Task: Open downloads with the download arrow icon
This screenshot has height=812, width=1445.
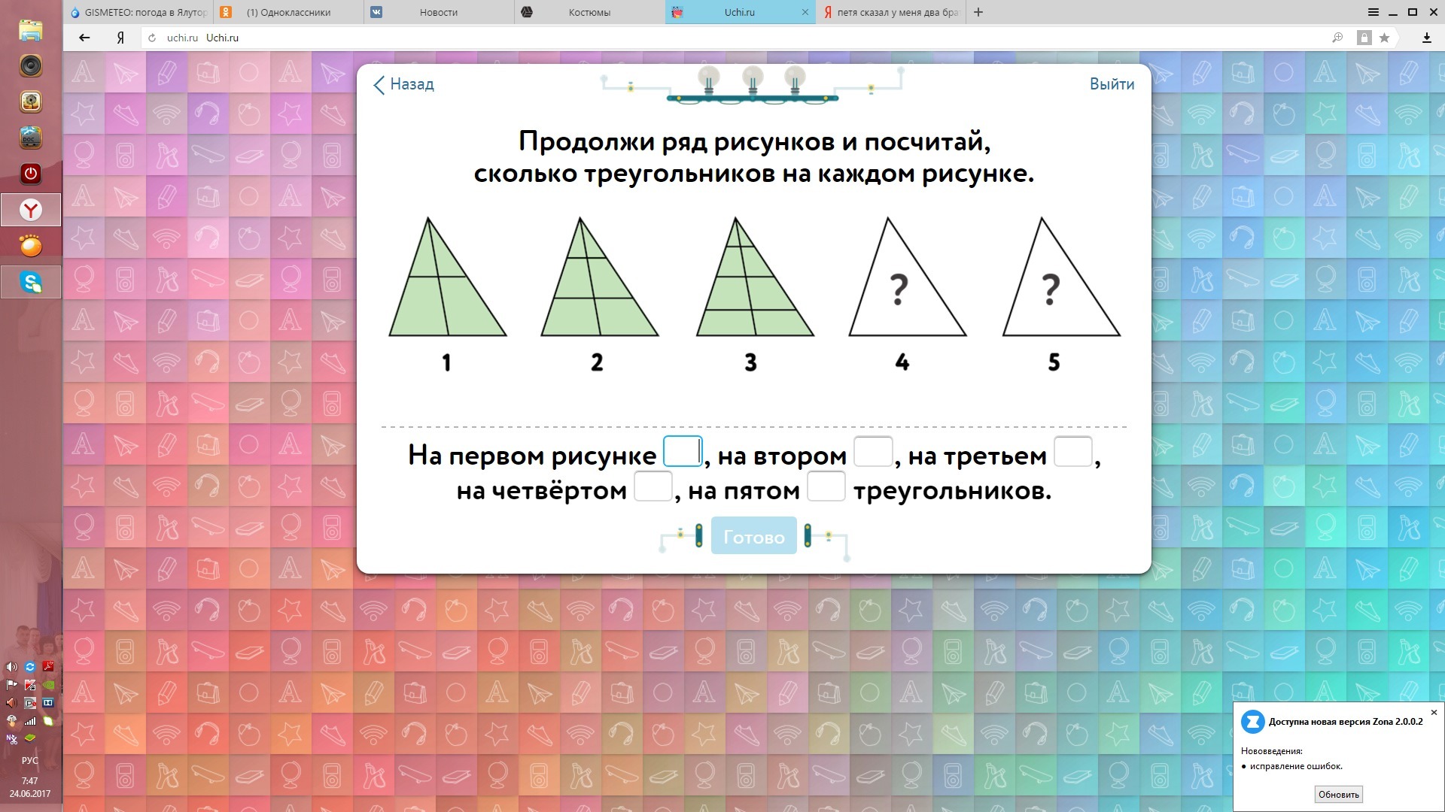Action: pos(1426,38)
